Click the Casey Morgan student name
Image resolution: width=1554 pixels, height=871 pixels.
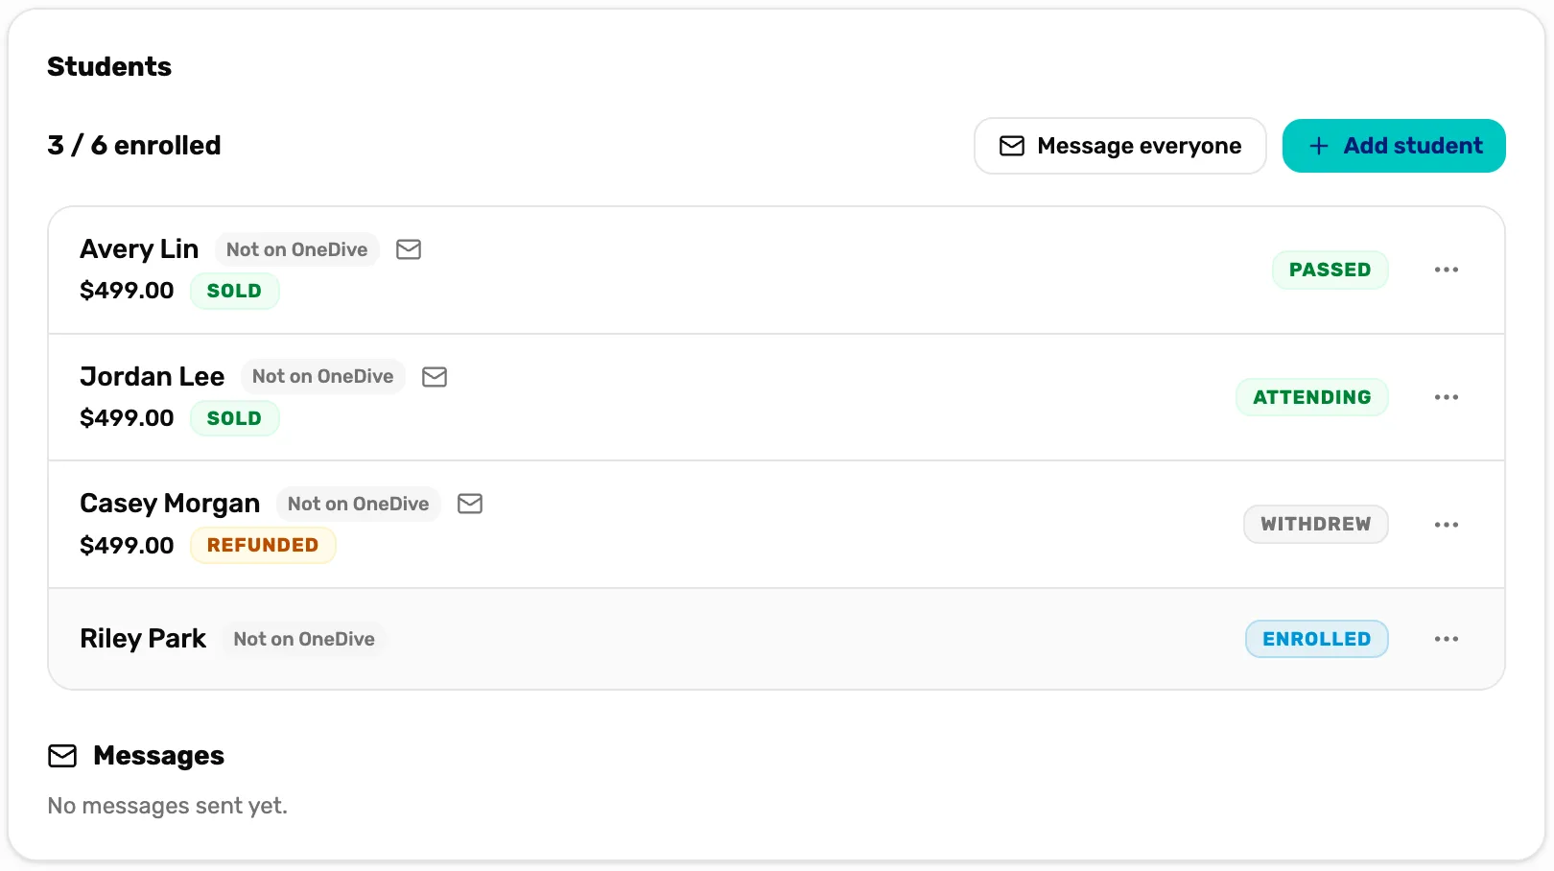point(170,504)
